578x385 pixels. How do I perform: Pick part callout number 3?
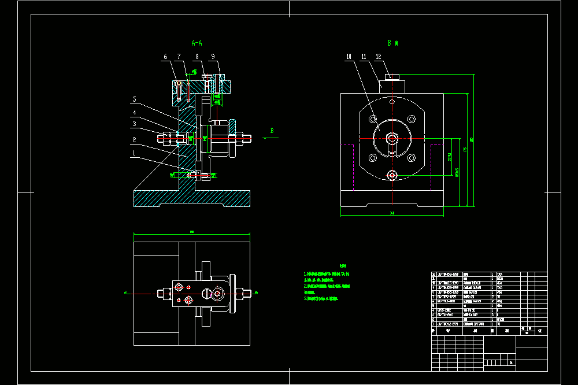point(135,124)
